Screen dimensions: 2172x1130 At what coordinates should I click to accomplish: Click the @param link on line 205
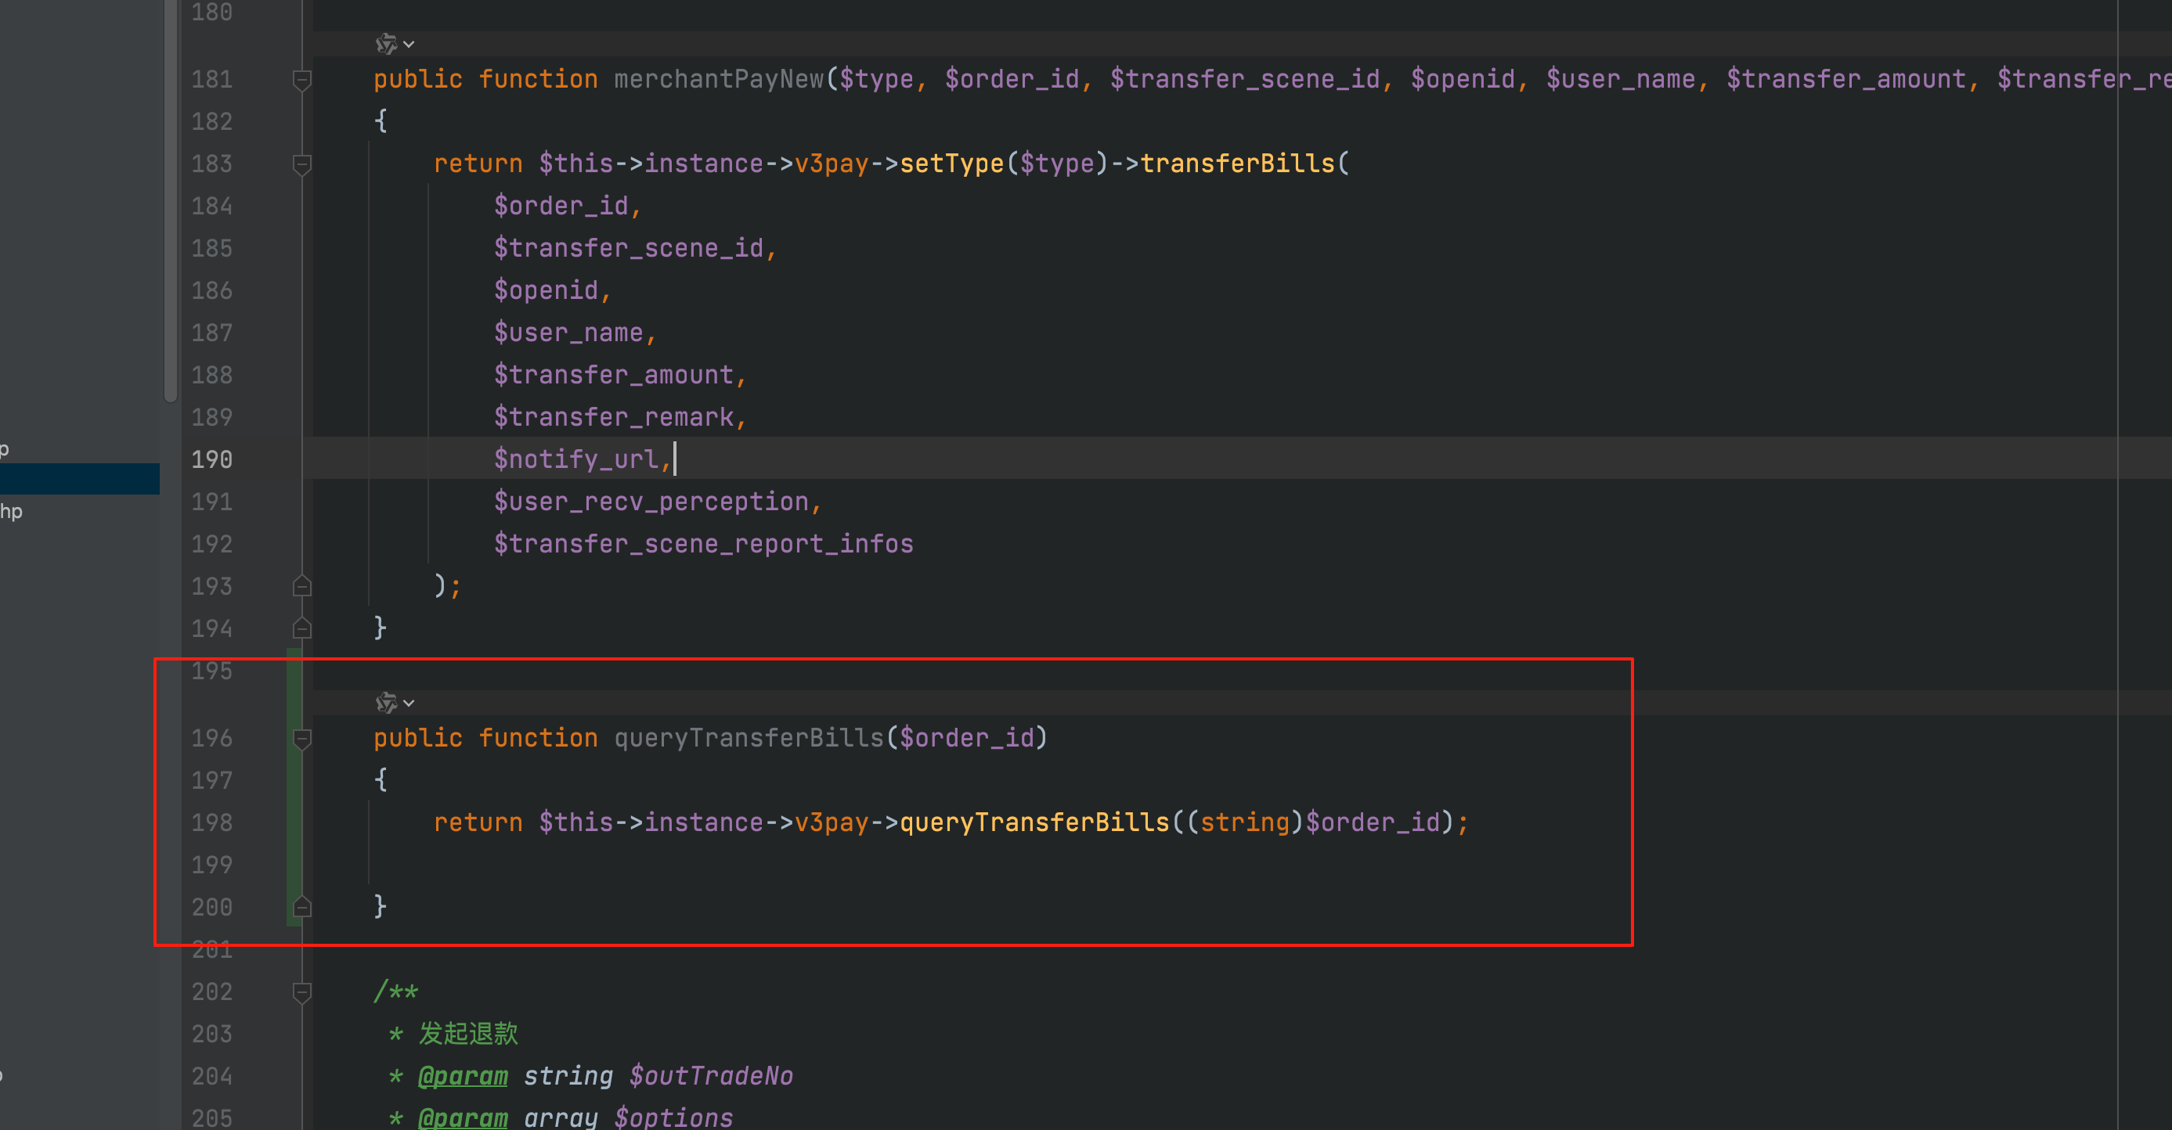coord(463,1118)
